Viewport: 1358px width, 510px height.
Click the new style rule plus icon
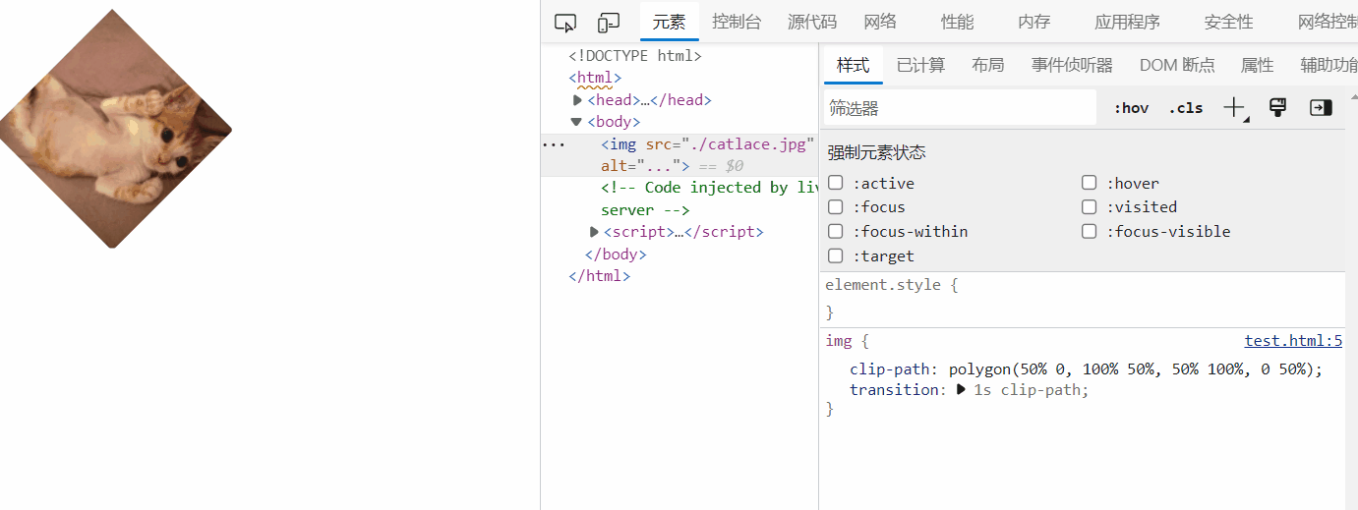1234,108
